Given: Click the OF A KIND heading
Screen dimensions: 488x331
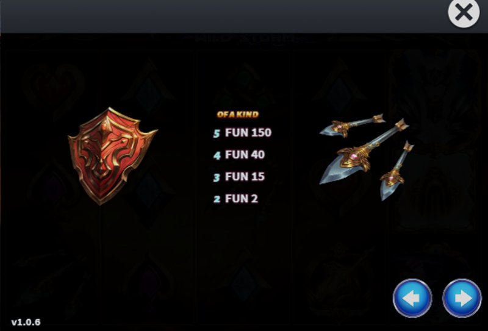Looking at the screenshot, I should pyautogui.click(x=238, y=115).
